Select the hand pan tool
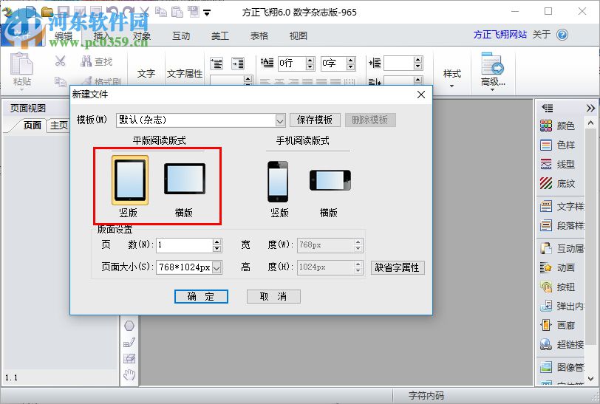The height and width of the screenshot is (404, 600). click(x=129, y=374)
